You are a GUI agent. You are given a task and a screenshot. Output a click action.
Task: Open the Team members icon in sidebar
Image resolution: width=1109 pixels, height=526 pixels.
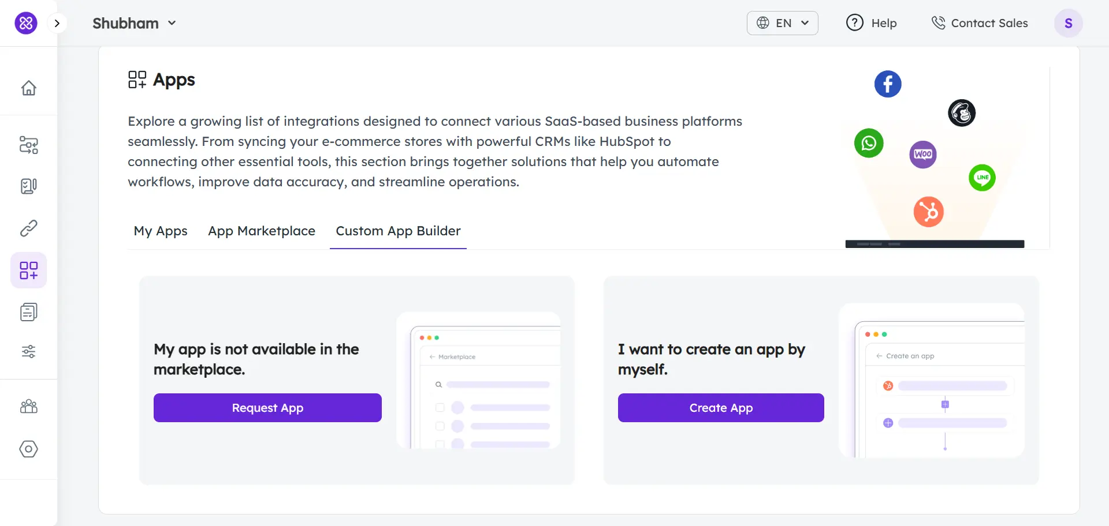[x=28, y=407]
